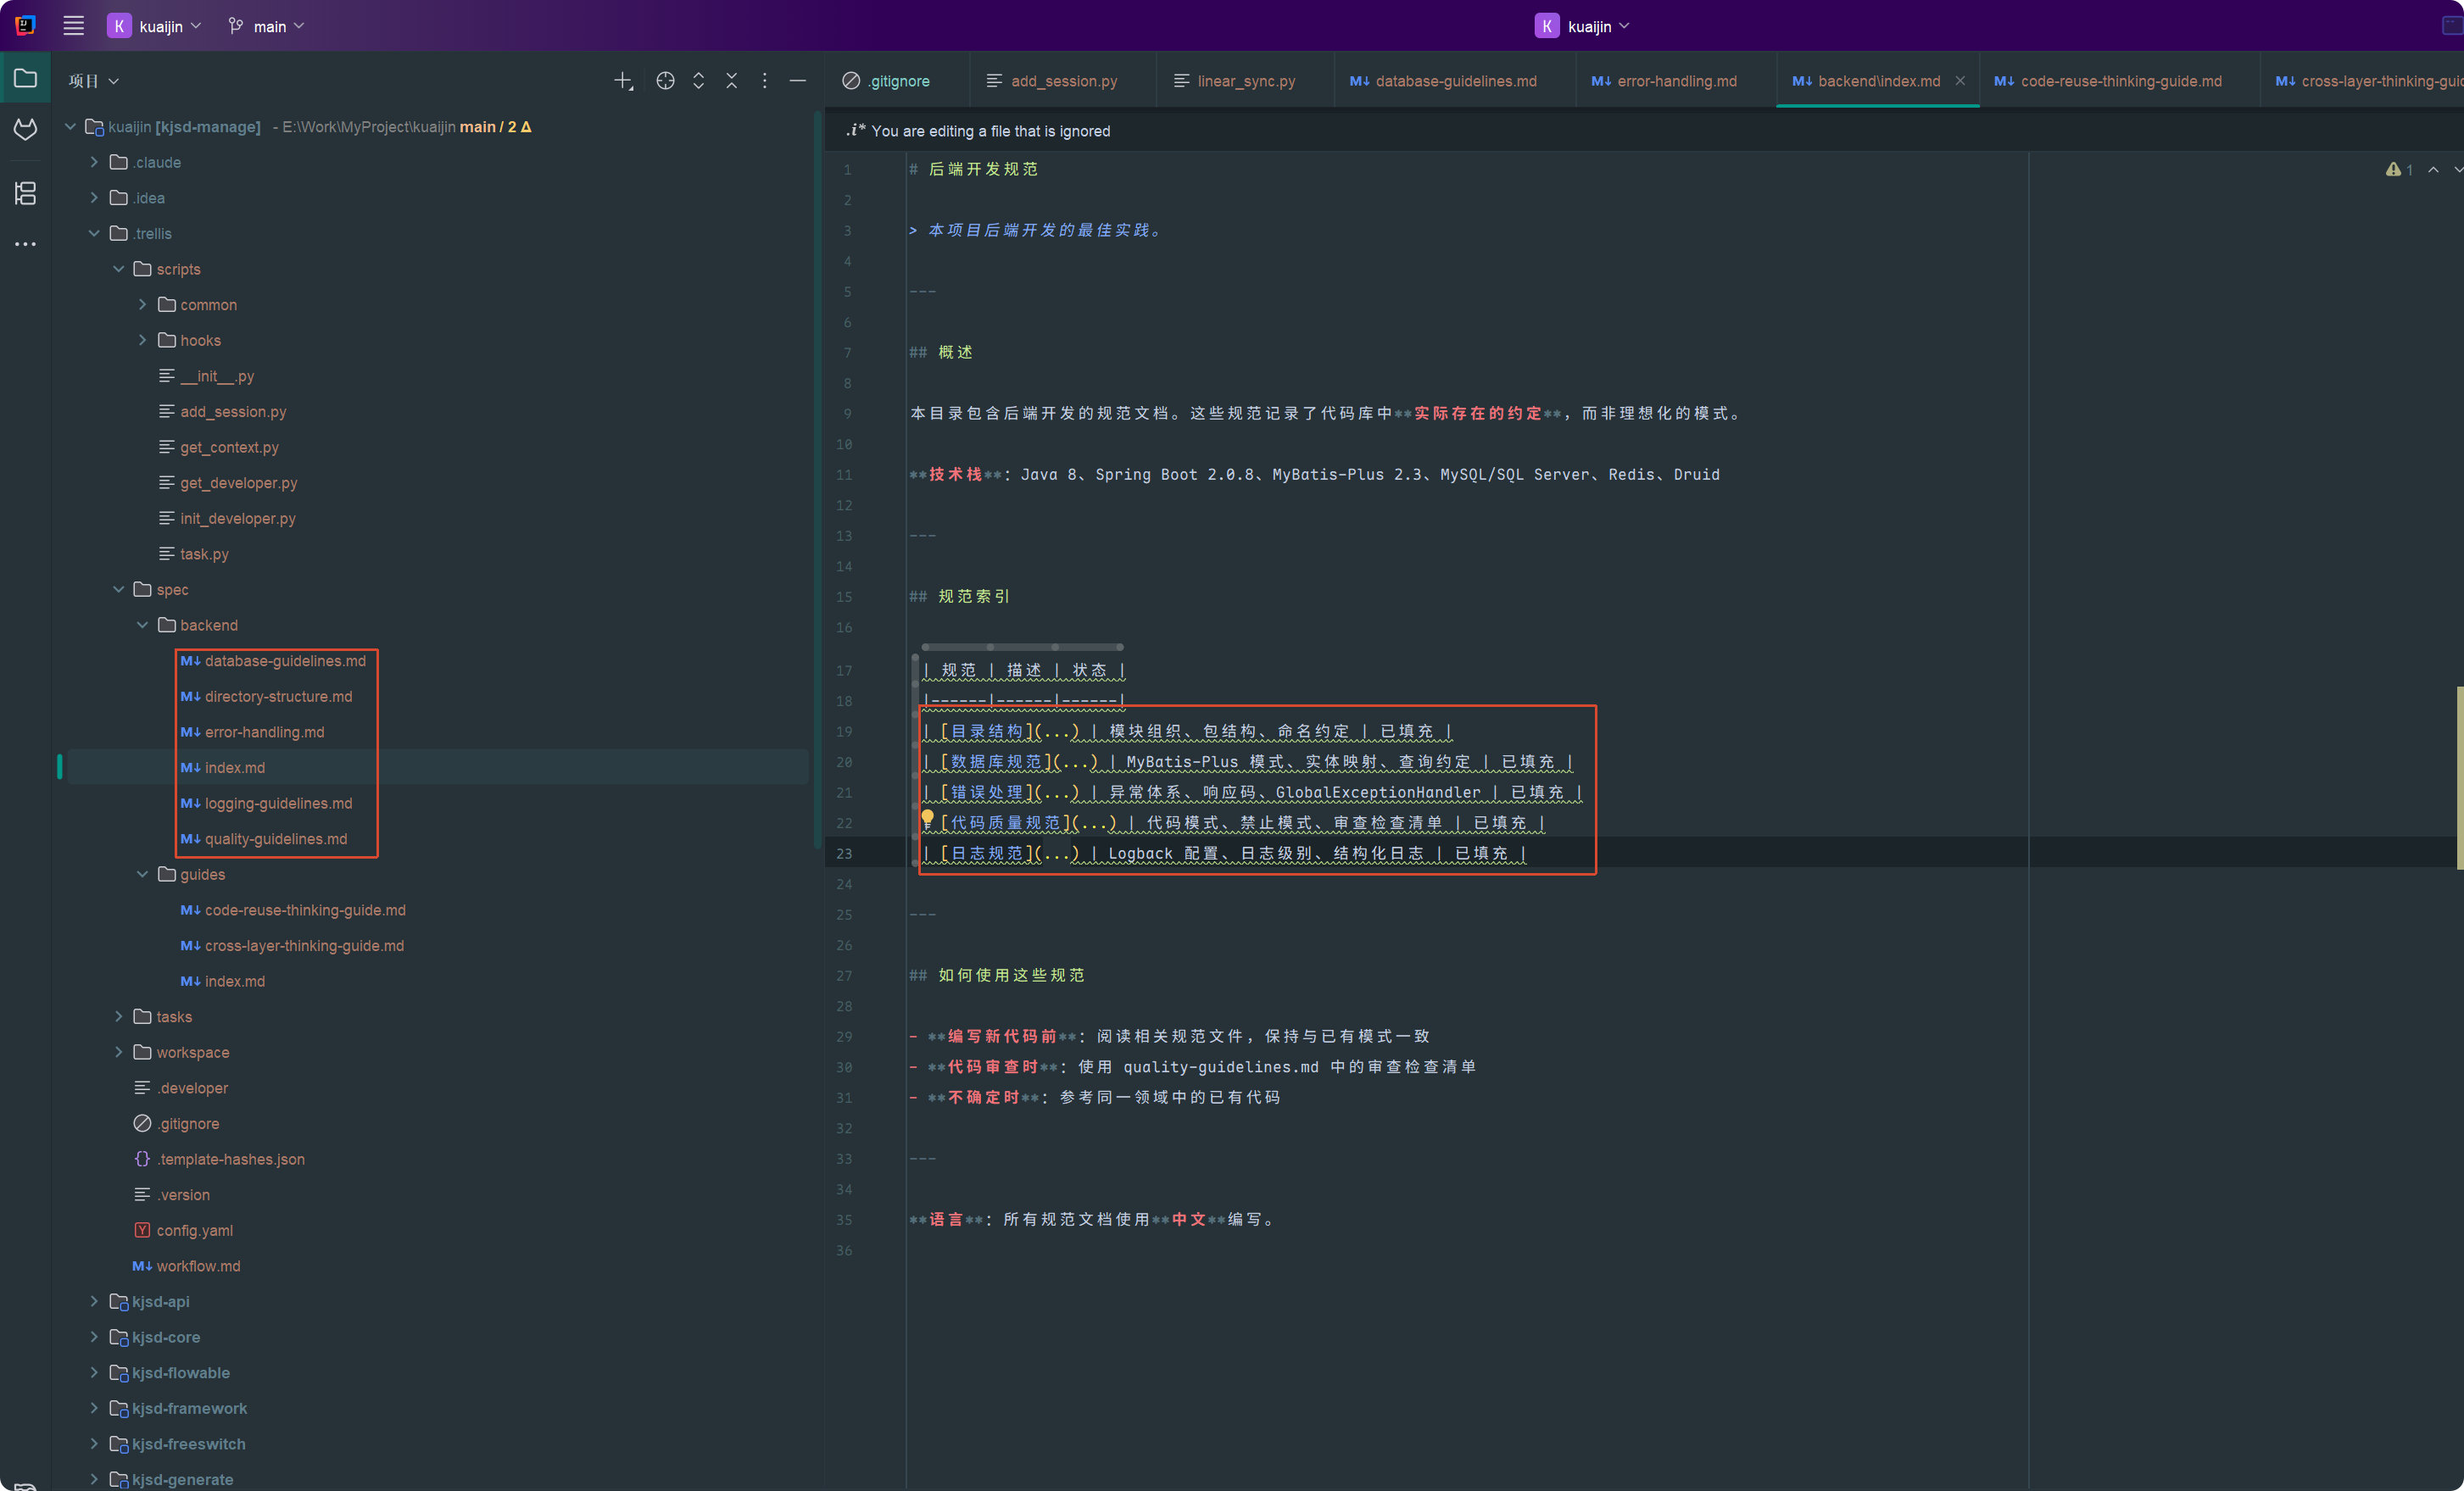The height and width of the screenshot is (1491, 2464).
Task: Expand the tasks folder
Action: point(118,1017)
